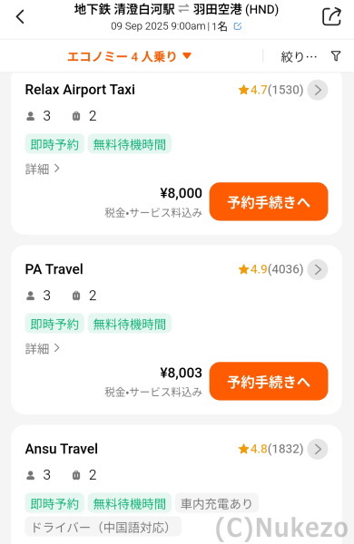Viewport: 354px width, 544px height.
Task: Expand the エコノミー 4人乗り dropdown
Action: click(x=129, y=56)
